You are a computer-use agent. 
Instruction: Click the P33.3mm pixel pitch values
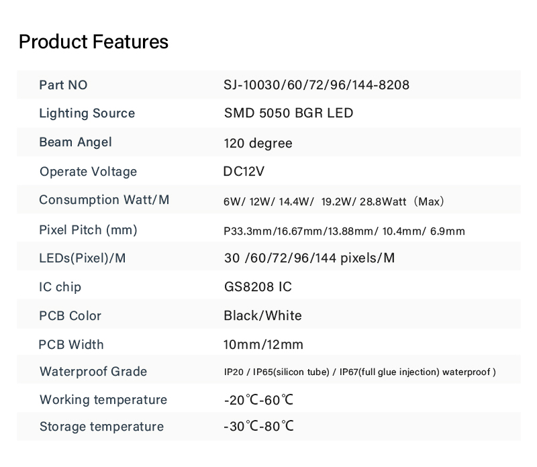click(x=344, y=231)
